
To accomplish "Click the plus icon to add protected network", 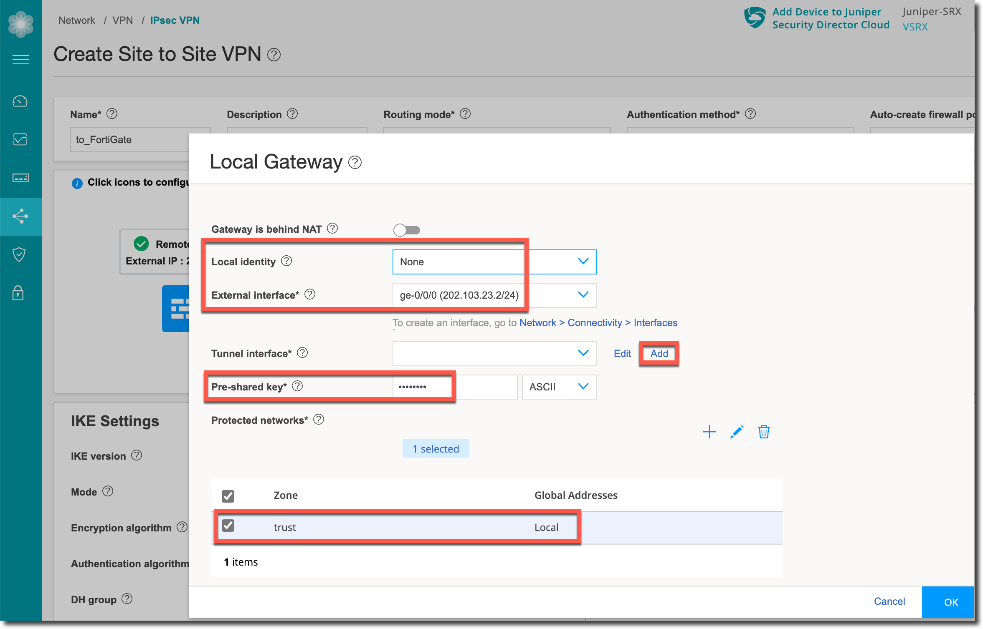I will tap(709, 432).
